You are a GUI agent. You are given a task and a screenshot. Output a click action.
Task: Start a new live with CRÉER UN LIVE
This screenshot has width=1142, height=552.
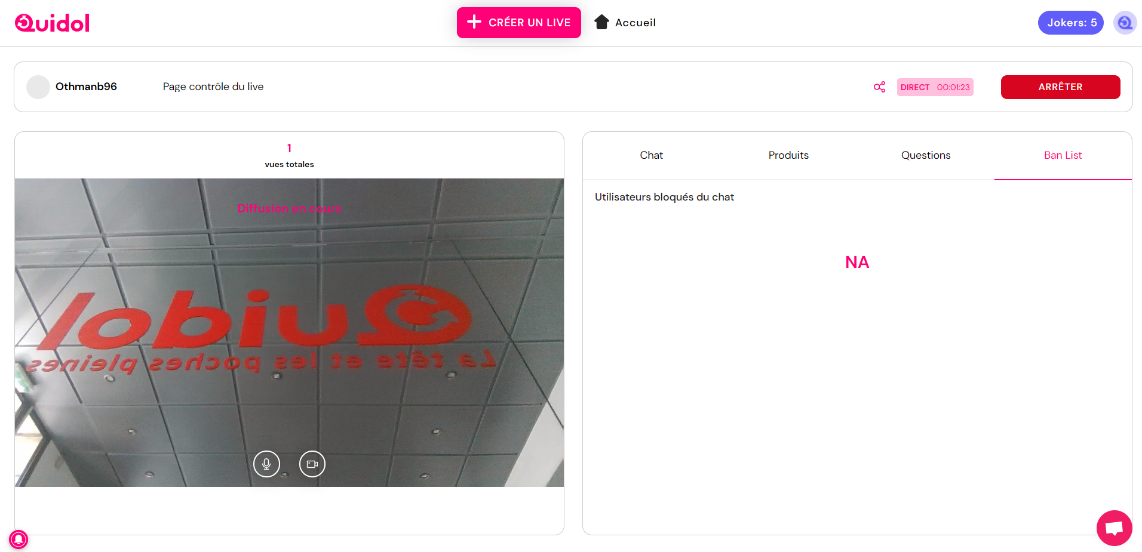click(x=518, y=22)
